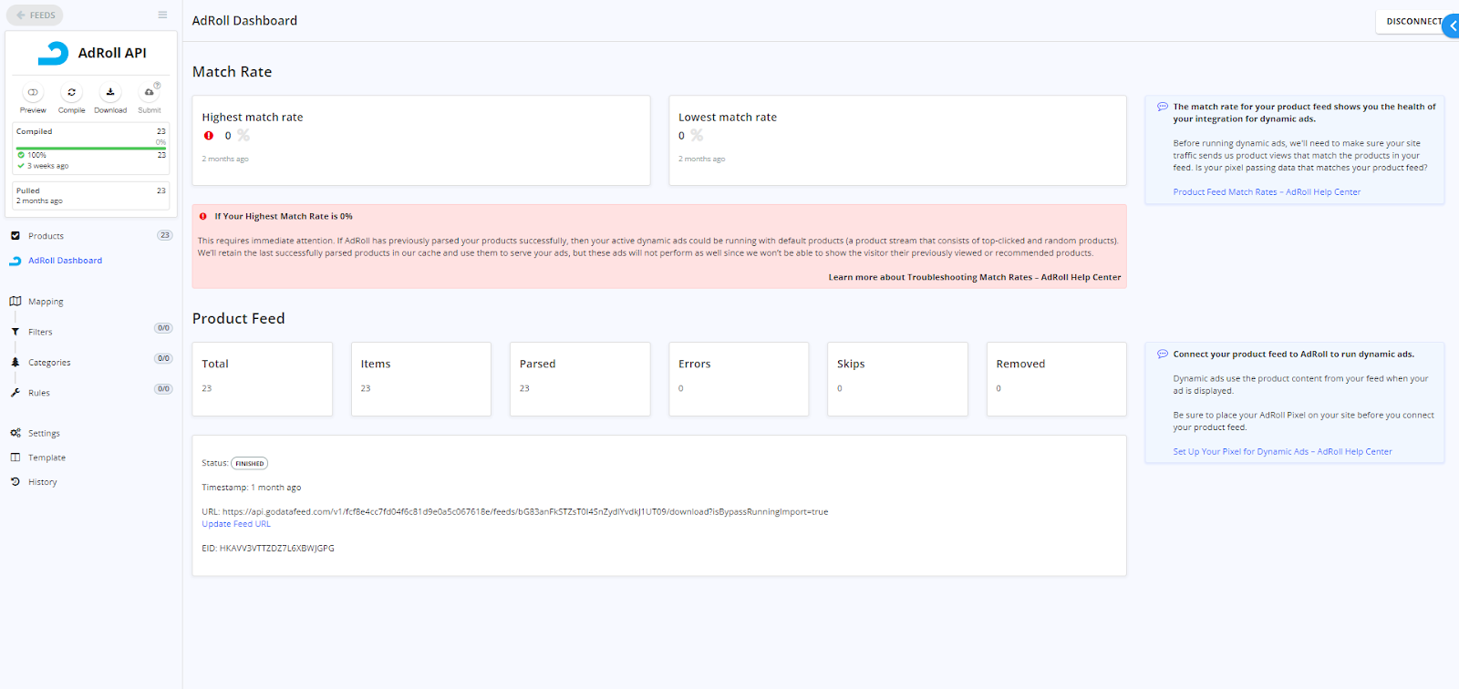Click the EID value text
The width and height of the screenshot is (1459, 689).
coord(277,549)
